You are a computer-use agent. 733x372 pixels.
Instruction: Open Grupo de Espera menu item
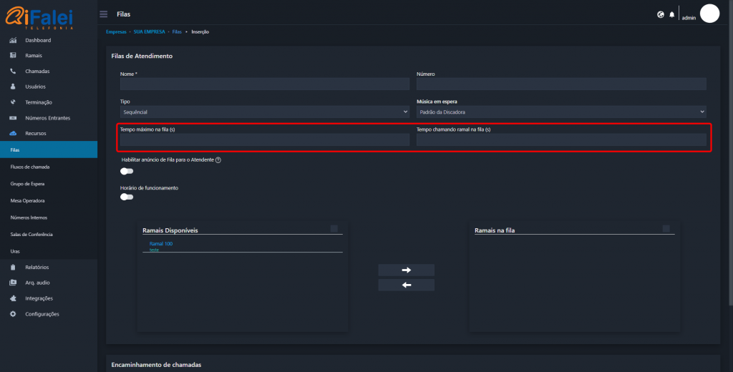tap(27, 184)
